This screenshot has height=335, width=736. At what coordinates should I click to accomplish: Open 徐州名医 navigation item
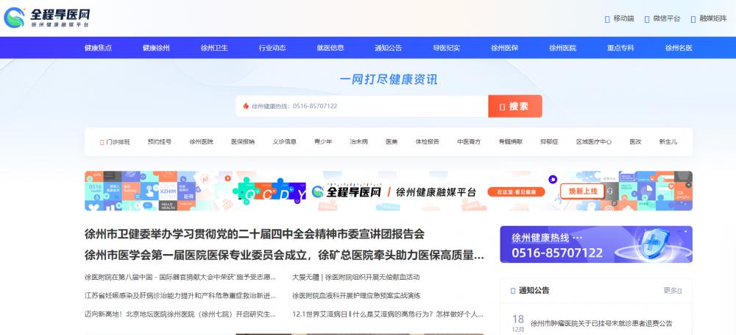pyautogui.click(x=679, y=48)
